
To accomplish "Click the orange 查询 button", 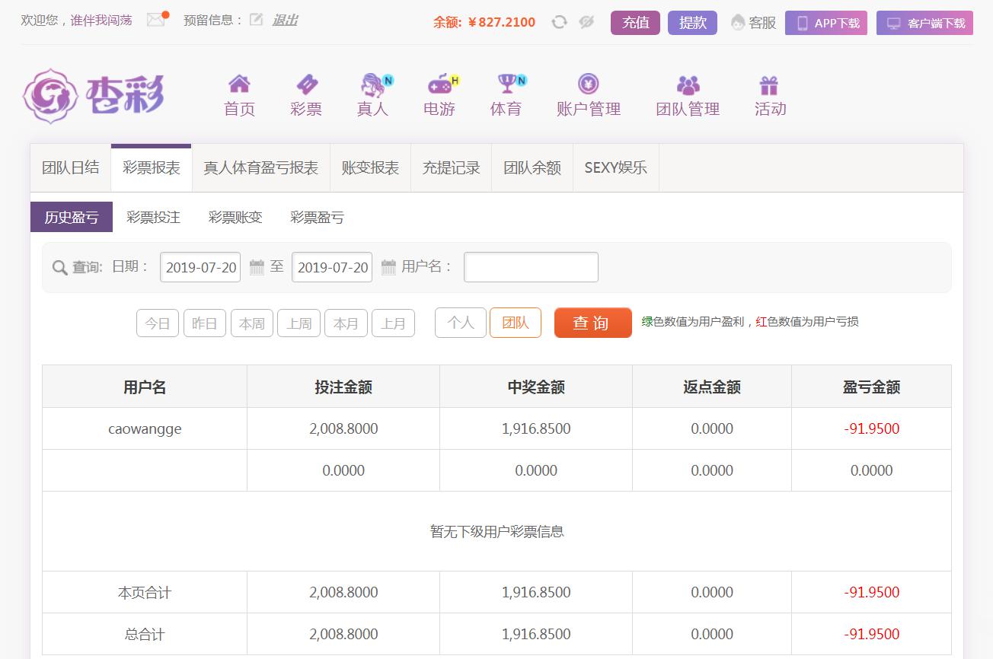I will coord(592,323).
